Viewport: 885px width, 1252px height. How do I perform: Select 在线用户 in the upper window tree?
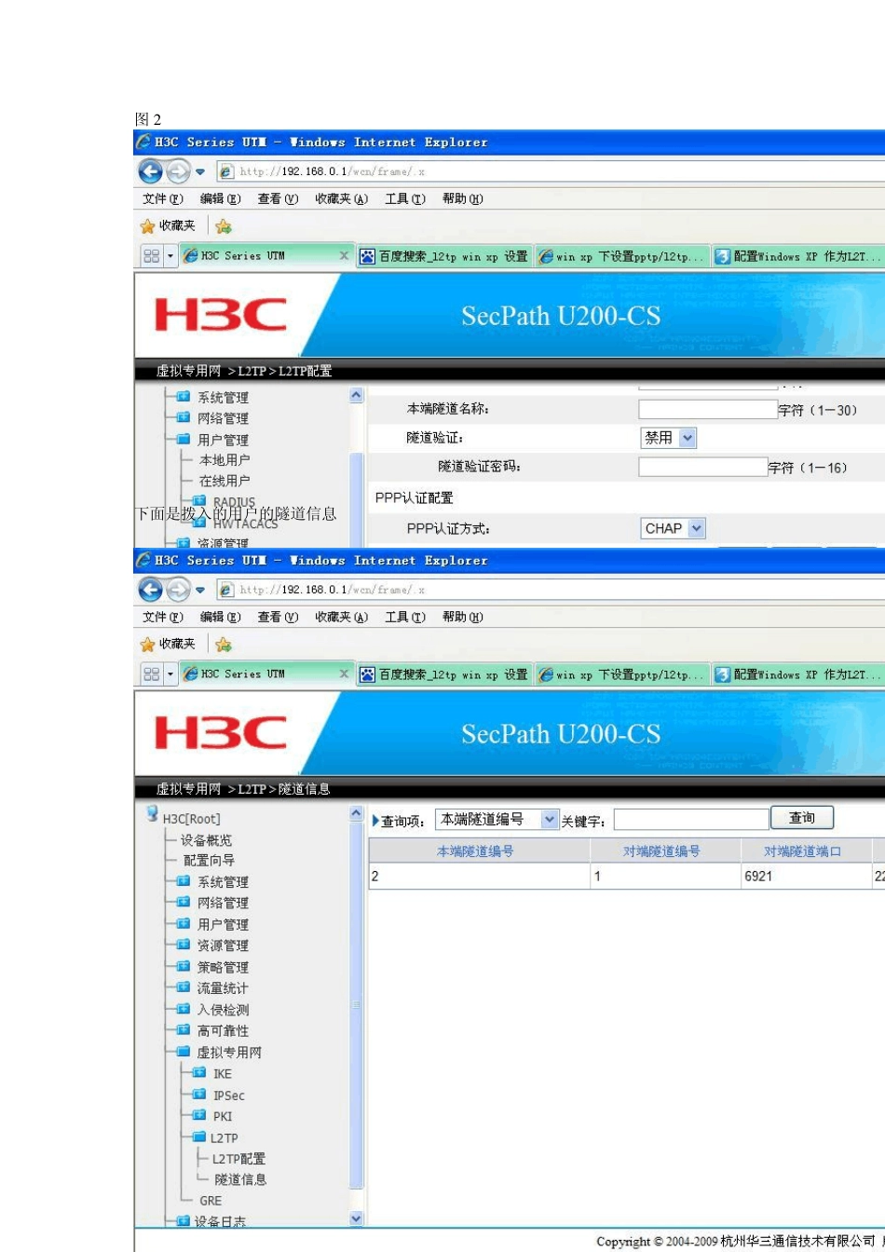[x=225, y=481]
